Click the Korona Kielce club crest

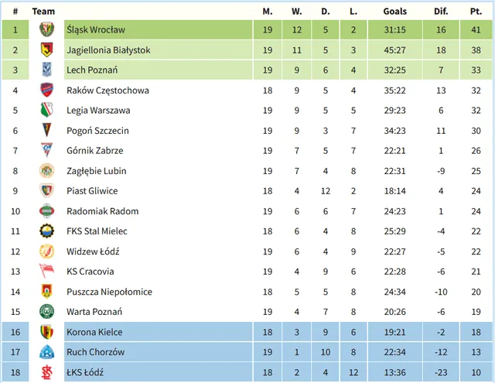(x=46, y=332)
